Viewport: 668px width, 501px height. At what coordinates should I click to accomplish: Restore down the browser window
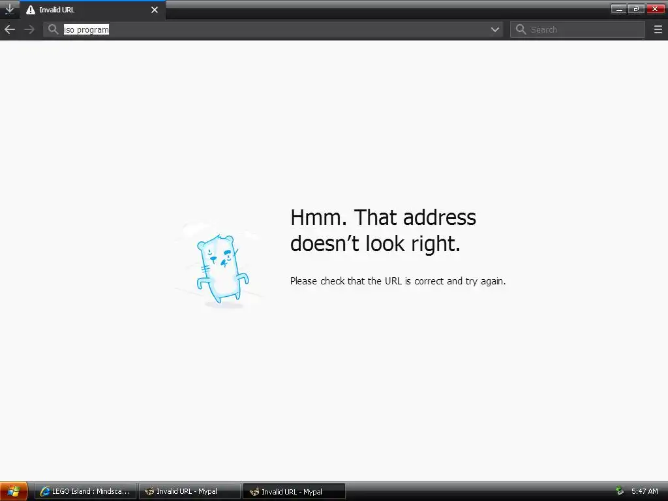pos(637,9)
